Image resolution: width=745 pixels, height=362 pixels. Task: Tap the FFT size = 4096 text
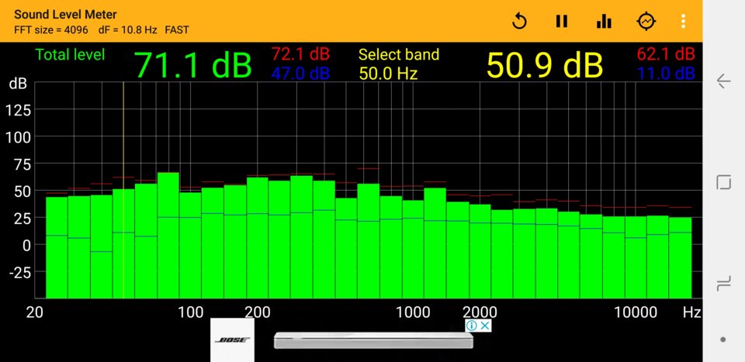click(51, 30)
